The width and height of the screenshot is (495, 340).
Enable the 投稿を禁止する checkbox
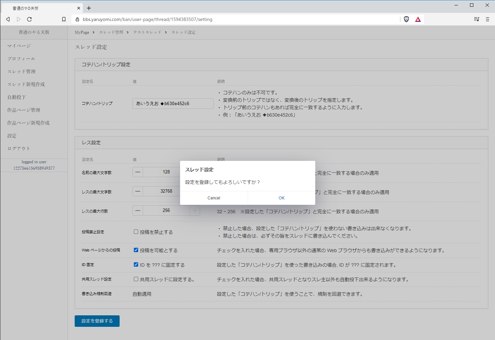tap(136, 232)
